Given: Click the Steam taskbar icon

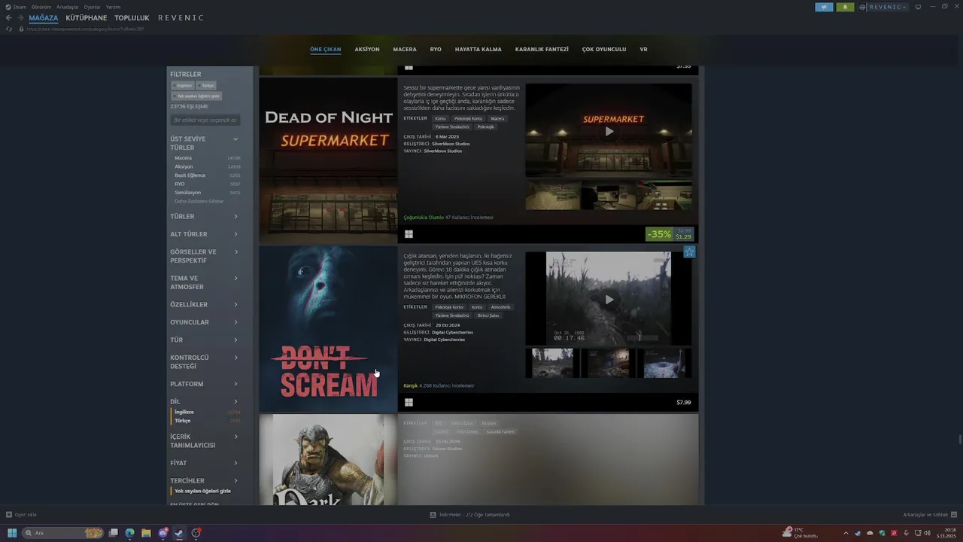Looking at the screenshot, I should (179, 533).
